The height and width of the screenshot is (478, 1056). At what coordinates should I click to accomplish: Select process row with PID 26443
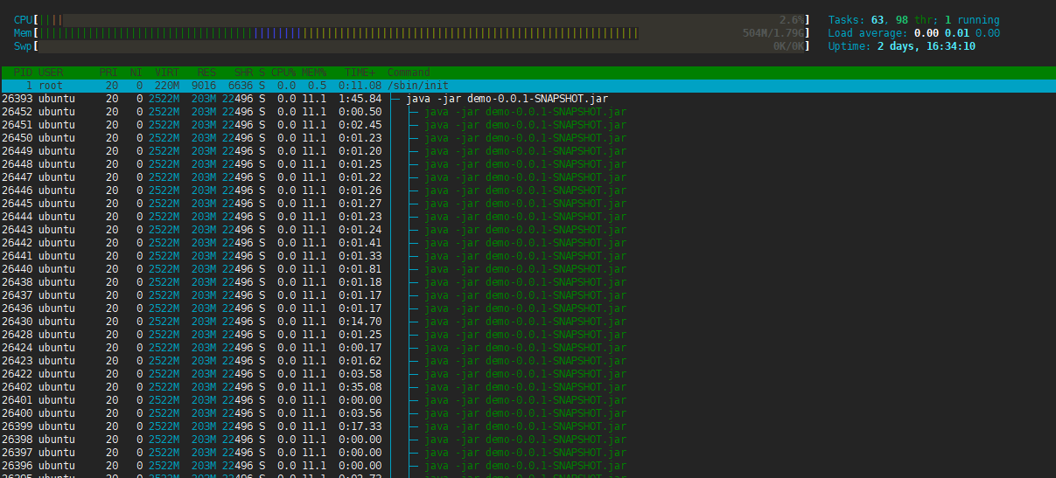coord(528,230)
